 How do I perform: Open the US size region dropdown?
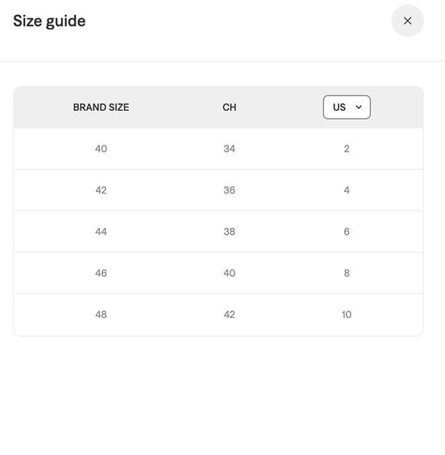347,107
